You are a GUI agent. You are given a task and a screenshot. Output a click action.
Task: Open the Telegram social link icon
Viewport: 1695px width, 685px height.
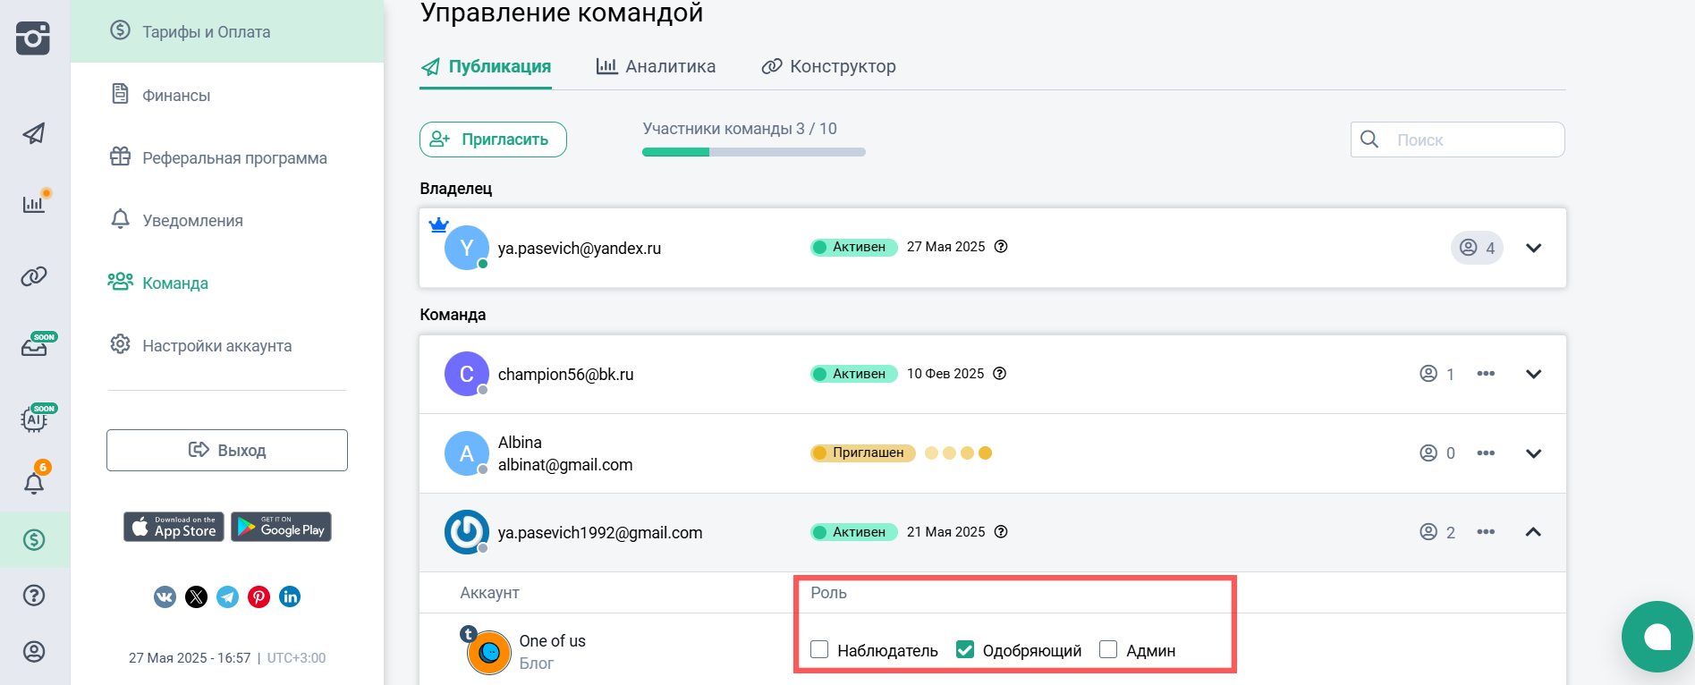(x=228, y=596)
